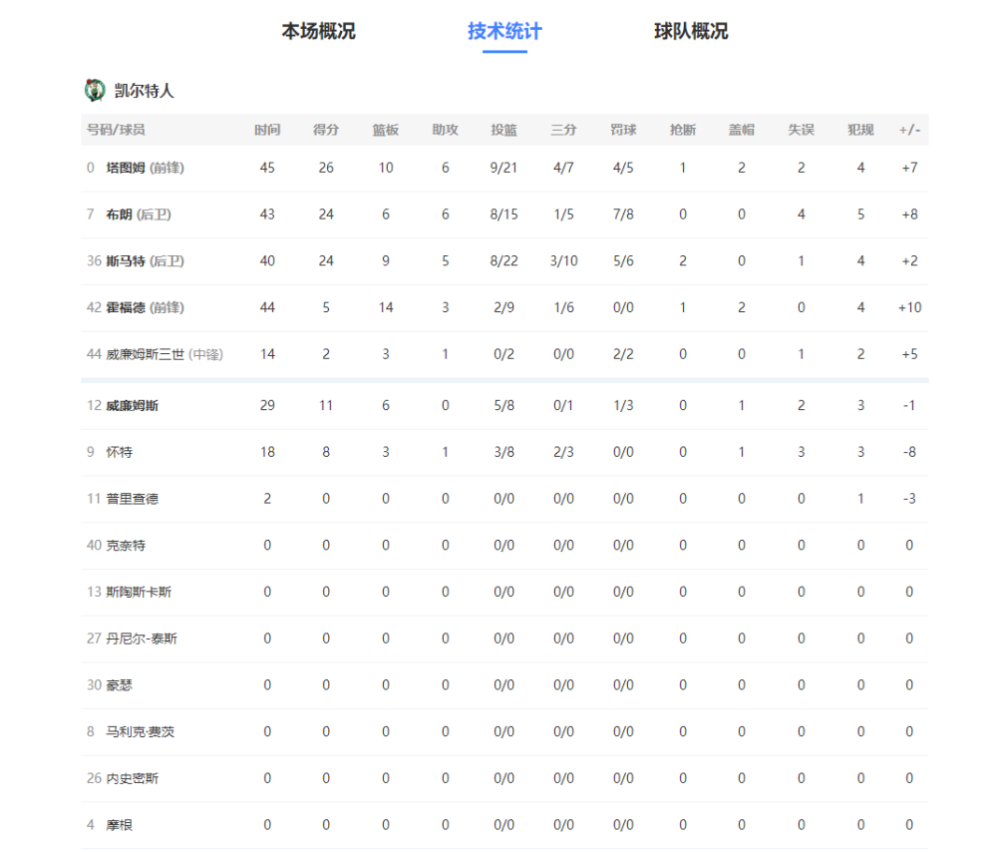Click 斯马特's 8/22 field goal value

tap(503, 260)
